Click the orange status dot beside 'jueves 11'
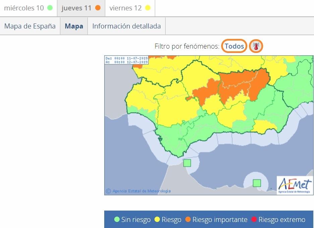The width and height of the screenshot is (314, 228). point(97,8)
